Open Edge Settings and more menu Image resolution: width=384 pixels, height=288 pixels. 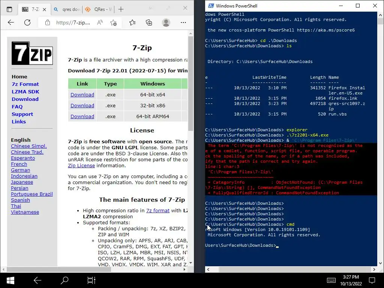click(x=183, y=22)
